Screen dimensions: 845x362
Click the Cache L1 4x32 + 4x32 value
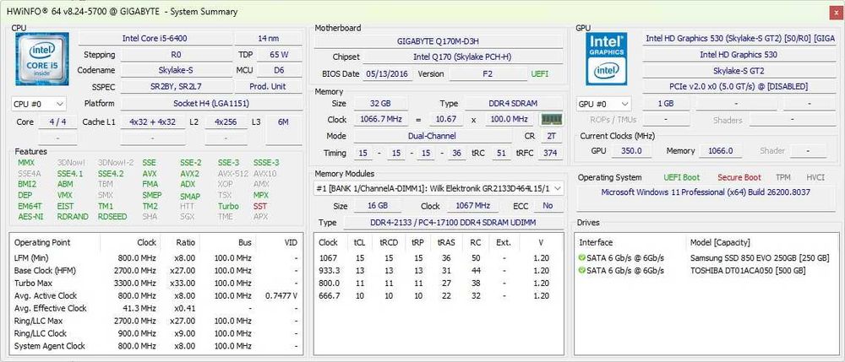tap(152, 122)
